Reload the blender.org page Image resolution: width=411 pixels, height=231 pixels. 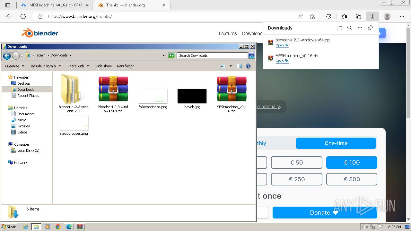(23, 16)
